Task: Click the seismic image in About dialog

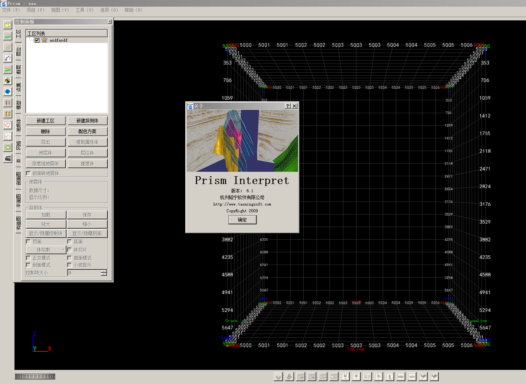Action: point(242,141)
